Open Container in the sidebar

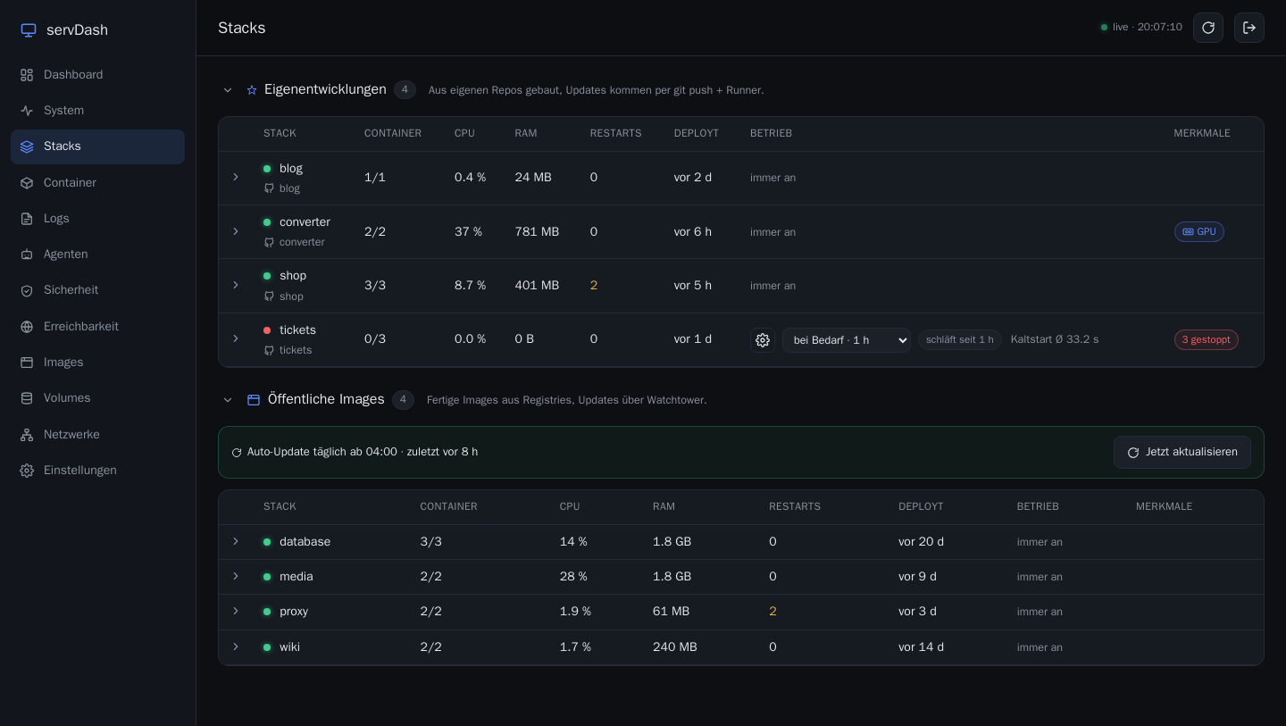(97, 183)
